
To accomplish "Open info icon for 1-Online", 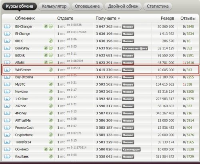I will coord(7,98).
